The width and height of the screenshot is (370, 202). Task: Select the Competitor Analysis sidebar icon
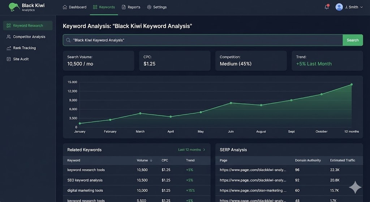(9, 37)
